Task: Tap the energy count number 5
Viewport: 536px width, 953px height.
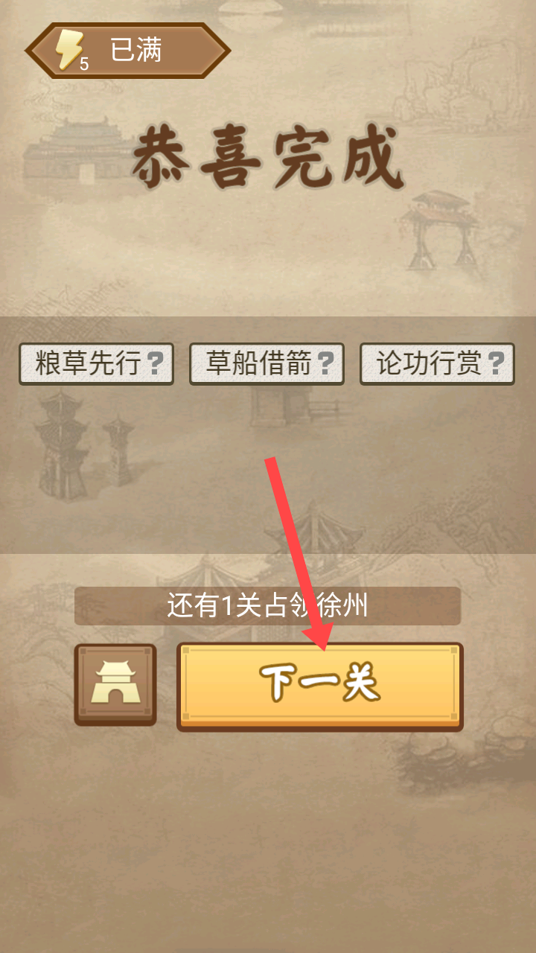Action: (x=84, y=65)
